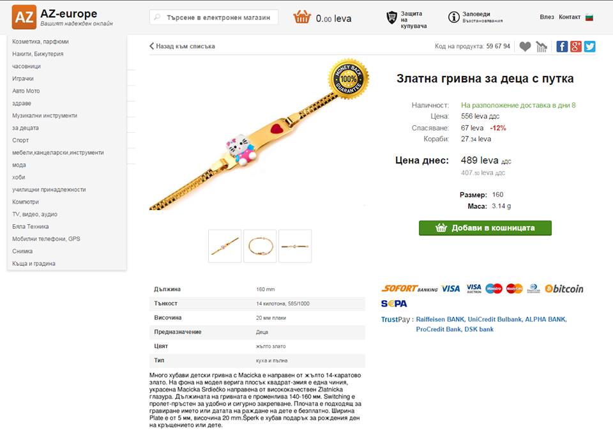Open the price drop chart icon

541,46
